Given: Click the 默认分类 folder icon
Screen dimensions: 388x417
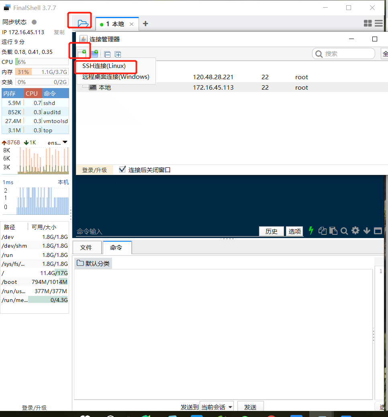Looking at the screenshot, I should pos(80,263).
